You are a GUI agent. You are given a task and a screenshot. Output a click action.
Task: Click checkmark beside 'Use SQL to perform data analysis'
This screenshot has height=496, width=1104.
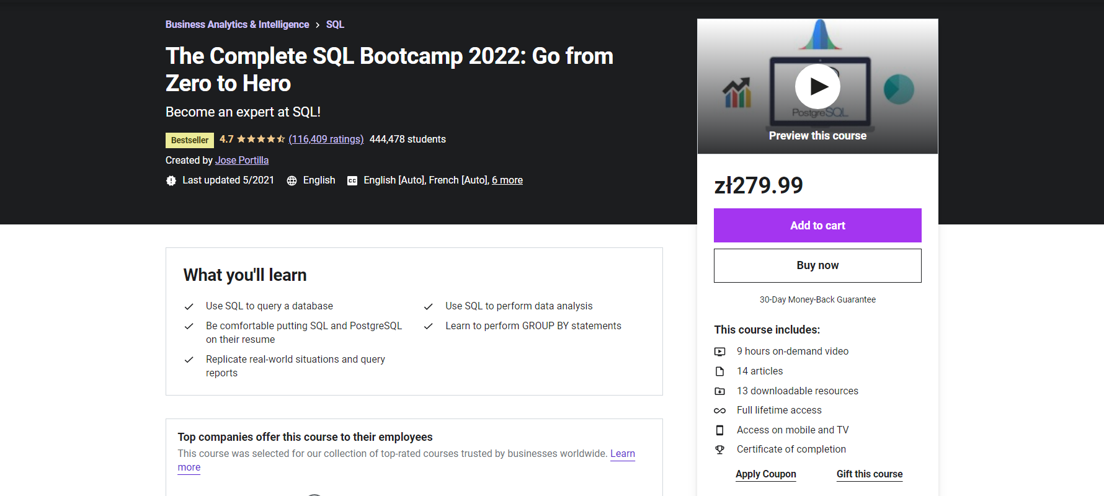[x=428, y=306]
